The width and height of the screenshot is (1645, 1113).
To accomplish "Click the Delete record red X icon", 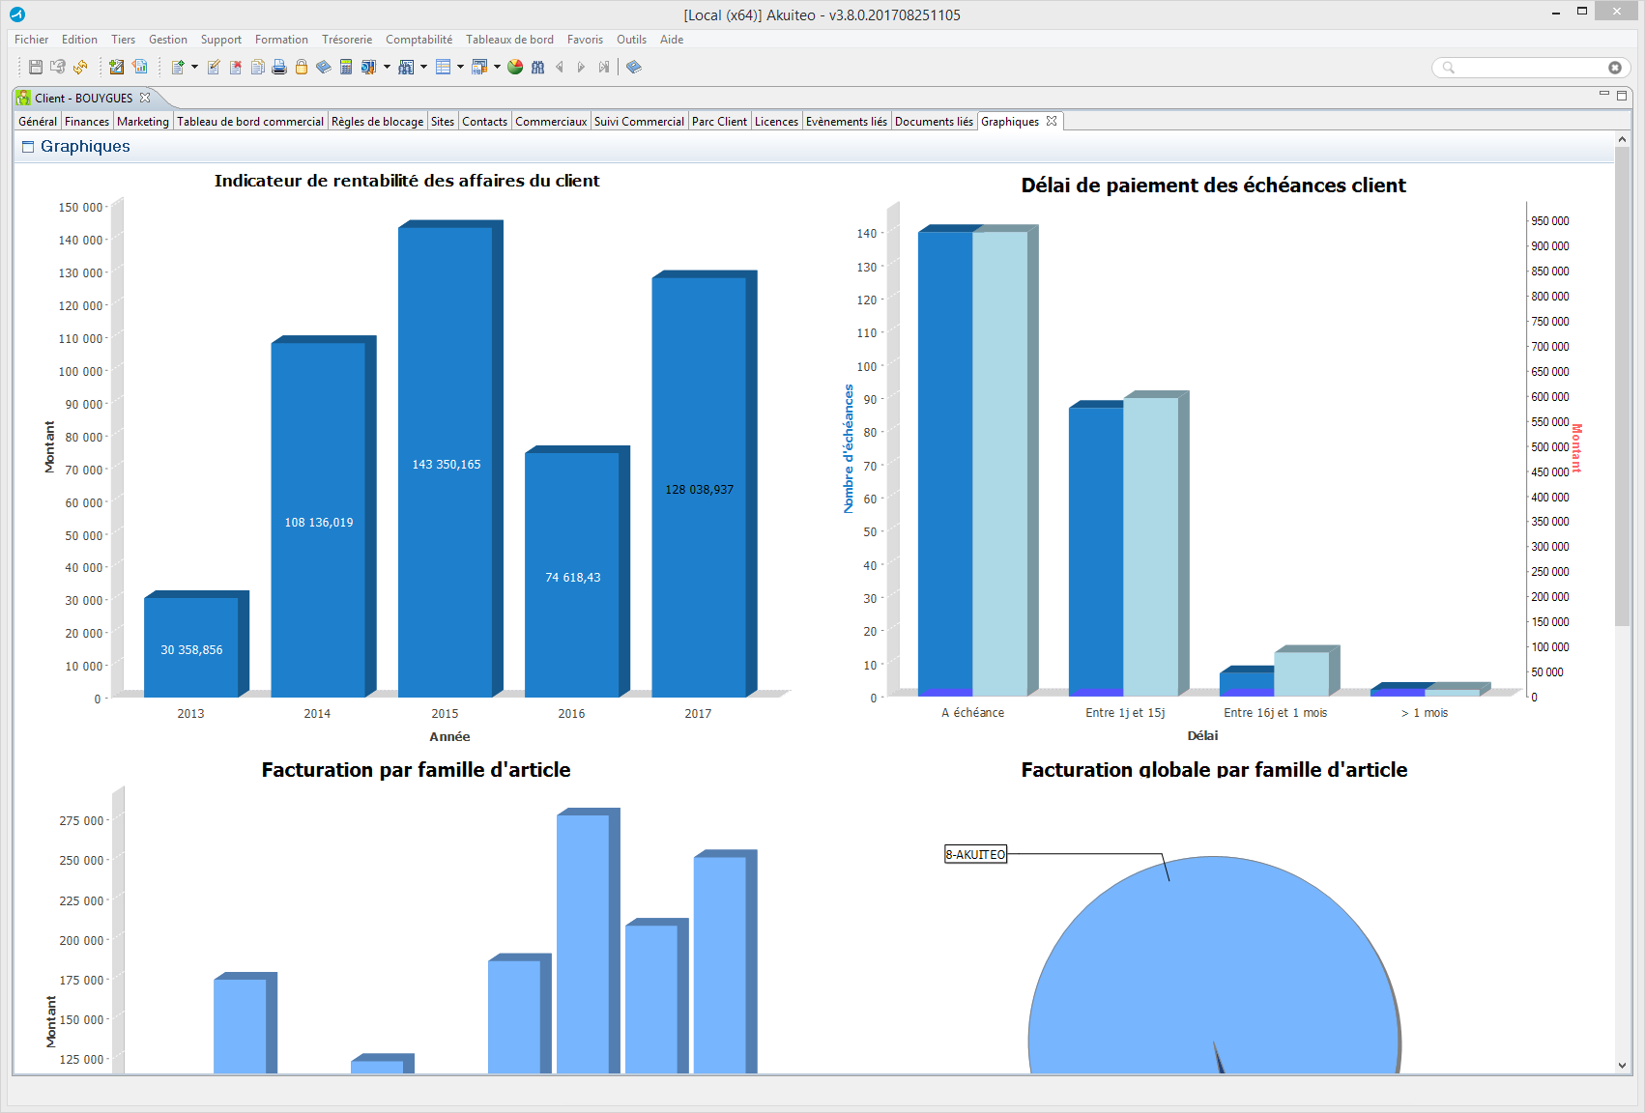I will 236,67.
